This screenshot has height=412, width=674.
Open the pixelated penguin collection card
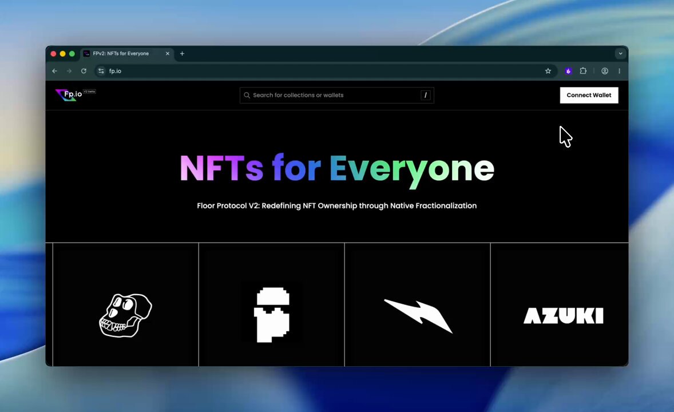(x=272, y=304)
